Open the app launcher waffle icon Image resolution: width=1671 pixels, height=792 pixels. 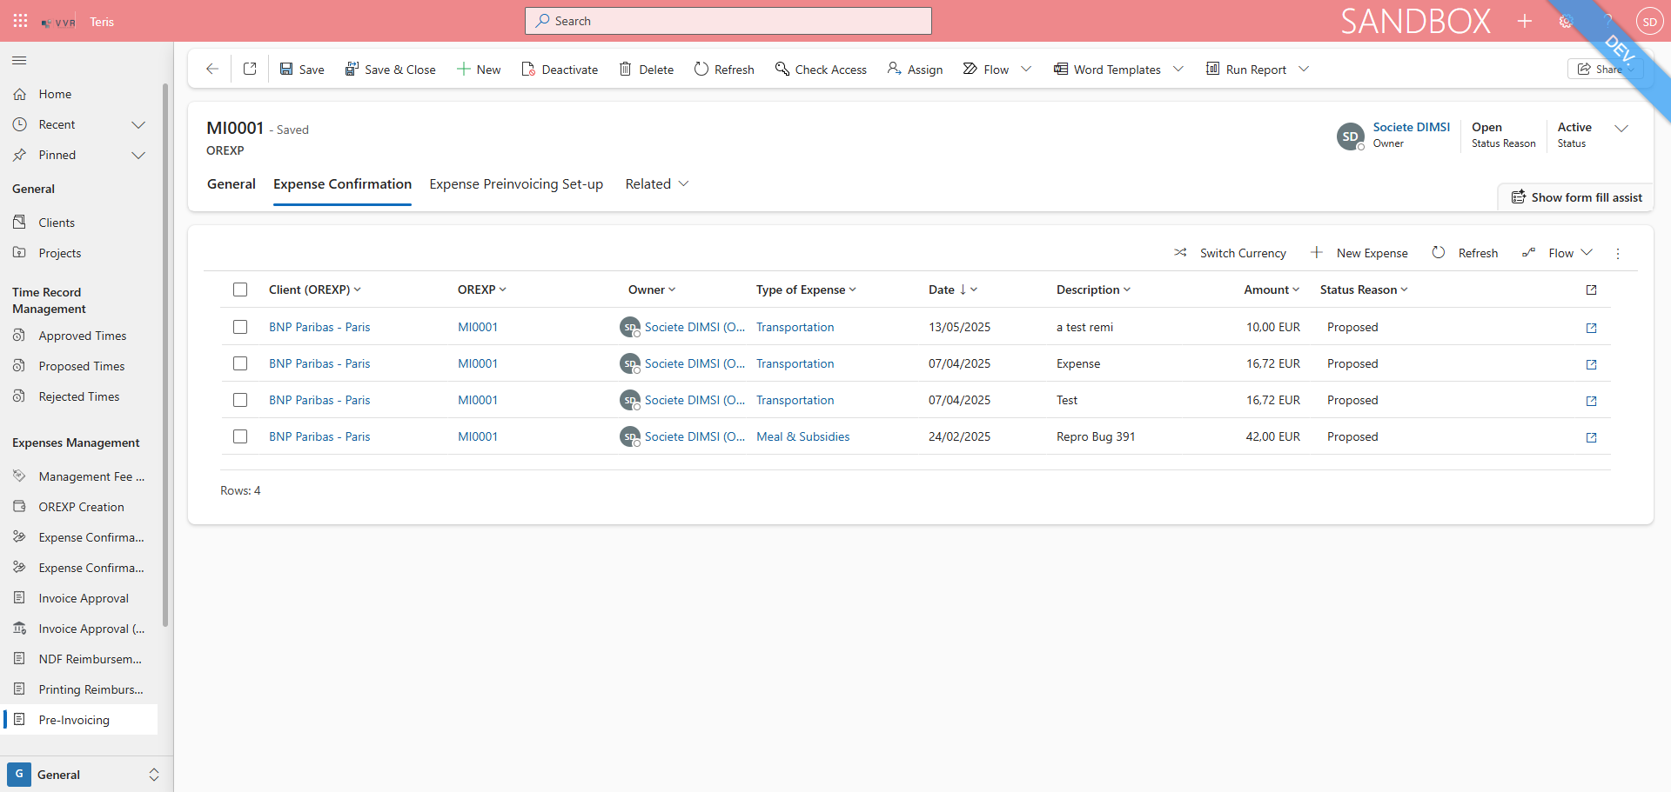pyautogui.click(x=20, y=21)
